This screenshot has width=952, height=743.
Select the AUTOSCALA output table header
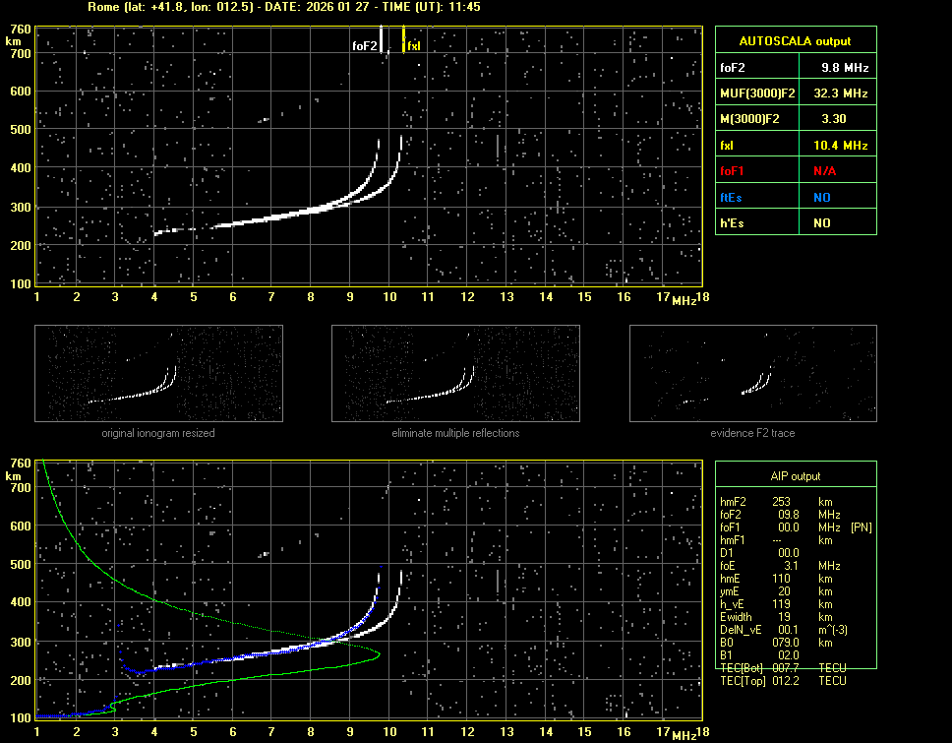(796, 41)
